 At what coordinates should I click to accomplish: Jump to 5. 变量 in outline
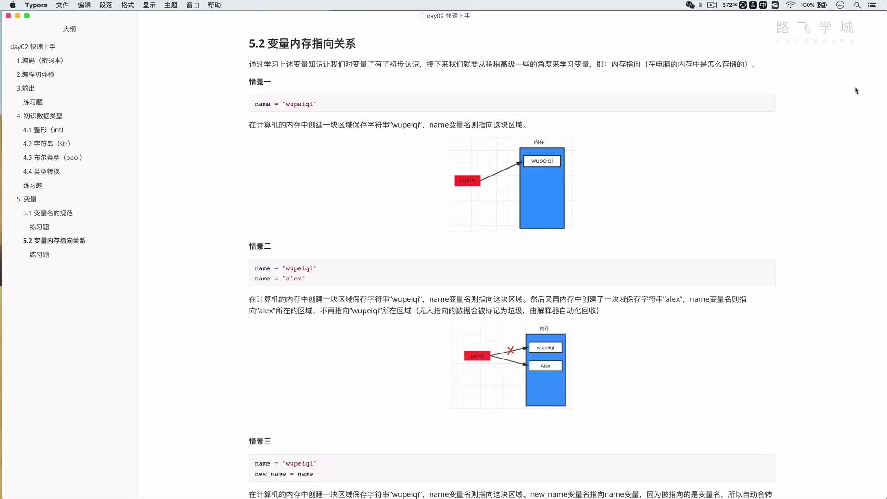(x=26, y=199)
